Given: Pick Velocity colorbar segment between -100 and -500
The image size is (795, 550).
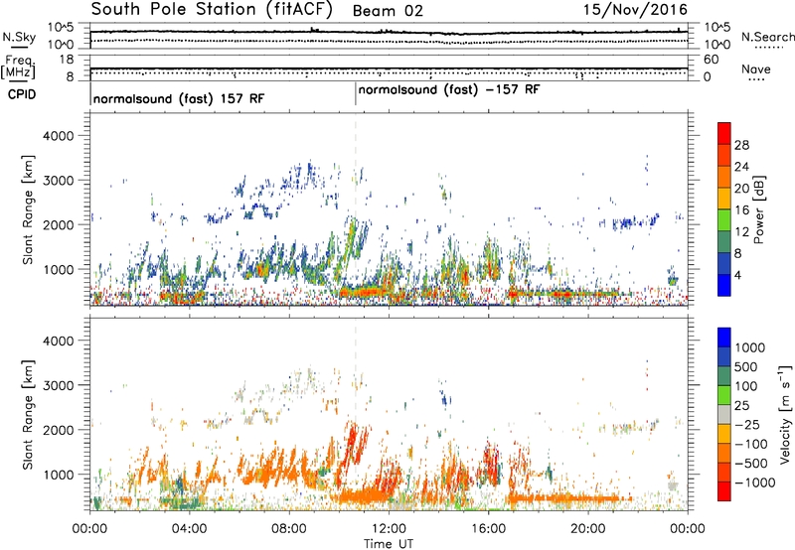Looking at the screenshot, I should pos(724,454).
